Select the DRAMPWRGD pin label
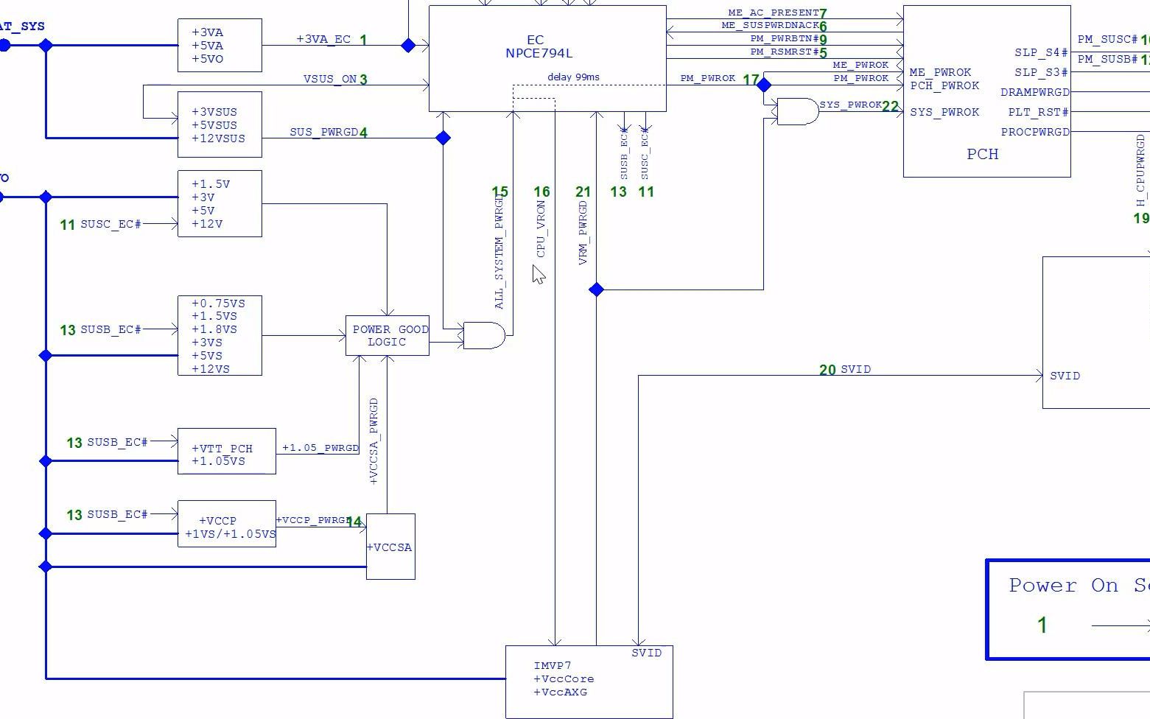Viewport: 1150px width, 719px height. (1035, 92)
